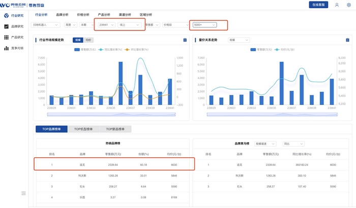Open the settings gear icon
This screenshot has height=208, width=356.
coord(348,5)
